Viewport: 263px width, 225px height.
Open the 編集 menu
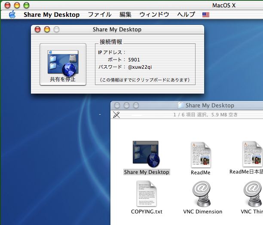point(125,15)
